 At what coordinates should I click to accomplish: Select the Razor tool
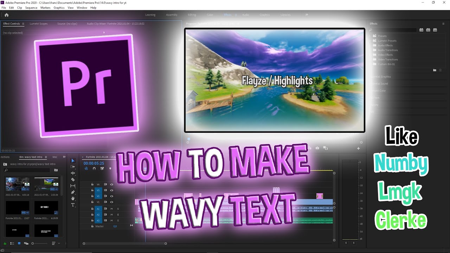coord(73,180)
